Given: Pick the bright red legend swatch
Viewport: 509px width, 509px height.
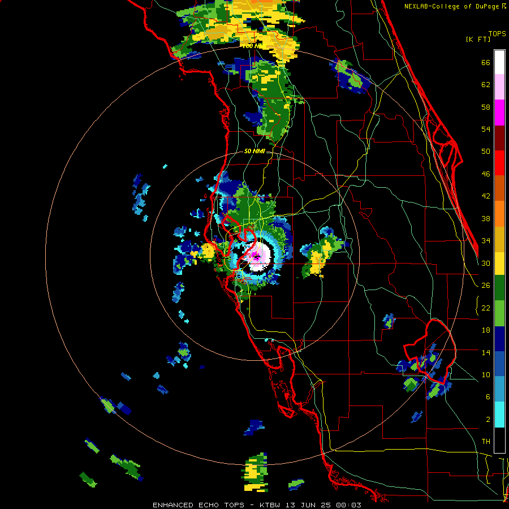Looking at the screenshot, I should click(499, 163).
